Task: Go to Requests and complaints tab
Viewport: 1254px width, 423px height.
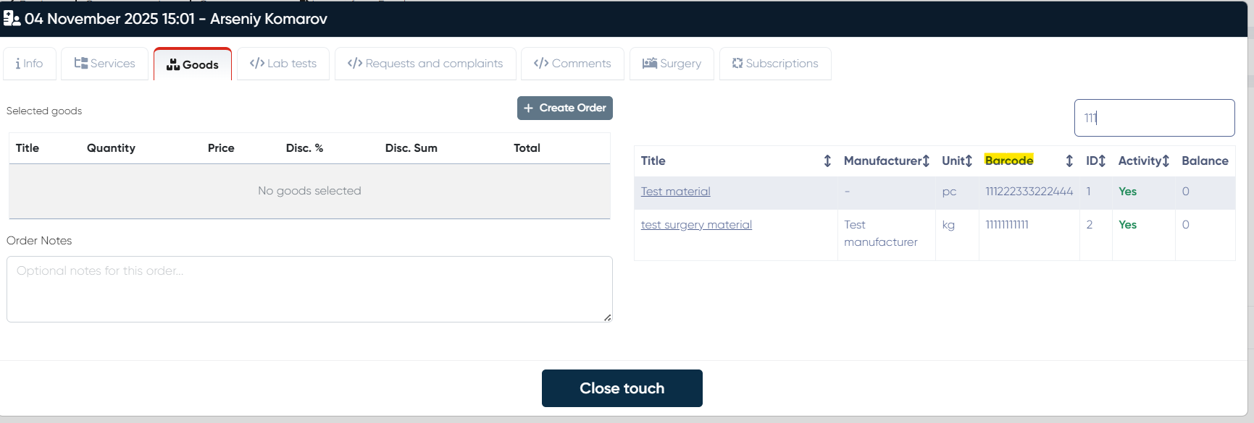Action: [x=425, y=64]
